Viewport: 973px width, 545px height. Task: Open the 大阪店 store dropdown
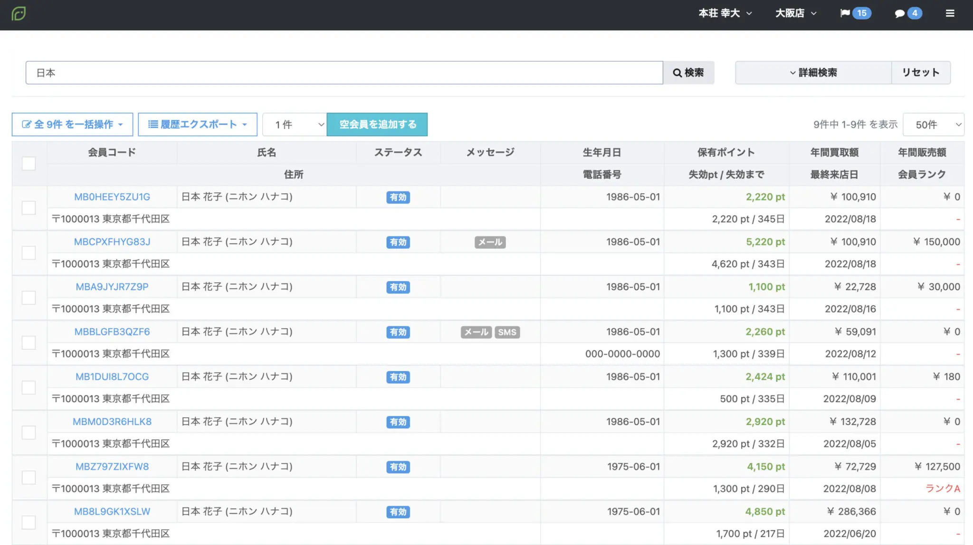796,13
